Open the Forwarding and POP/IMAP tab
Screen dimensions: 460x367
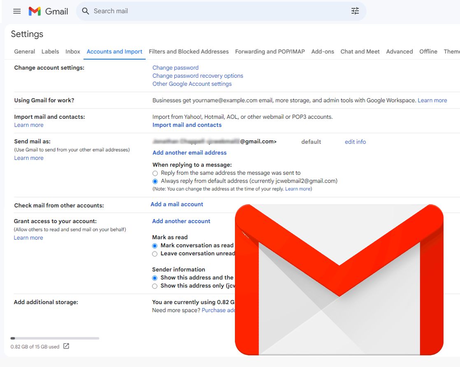(x=270, y=51)
